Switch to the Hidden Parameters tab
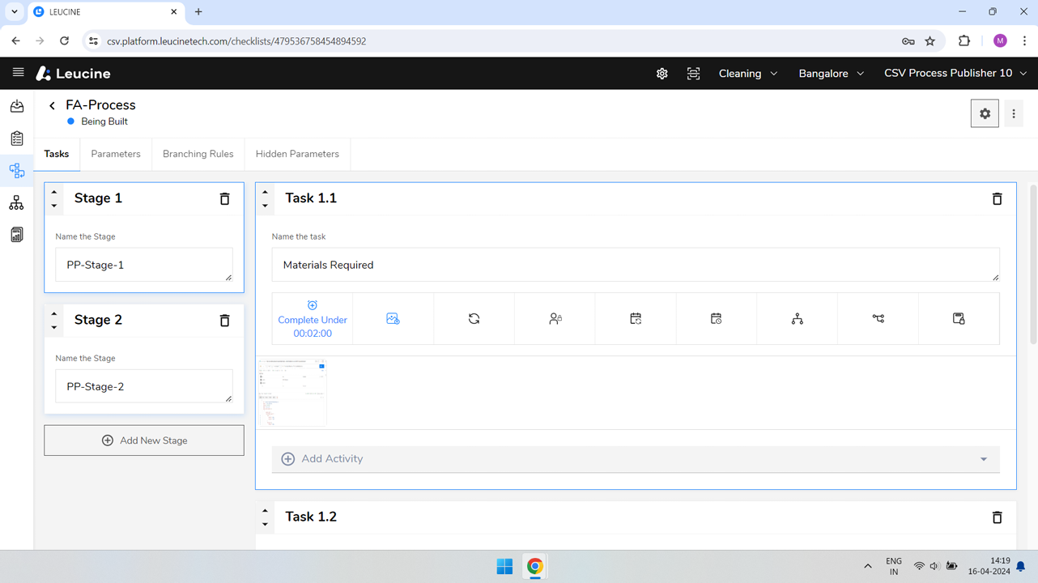The width and height of the screenshot is (1038, 583). tap(297, 154)
